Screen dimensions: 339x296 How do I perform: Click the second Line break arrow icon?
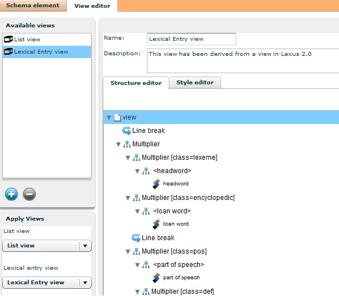pos(136,238)
